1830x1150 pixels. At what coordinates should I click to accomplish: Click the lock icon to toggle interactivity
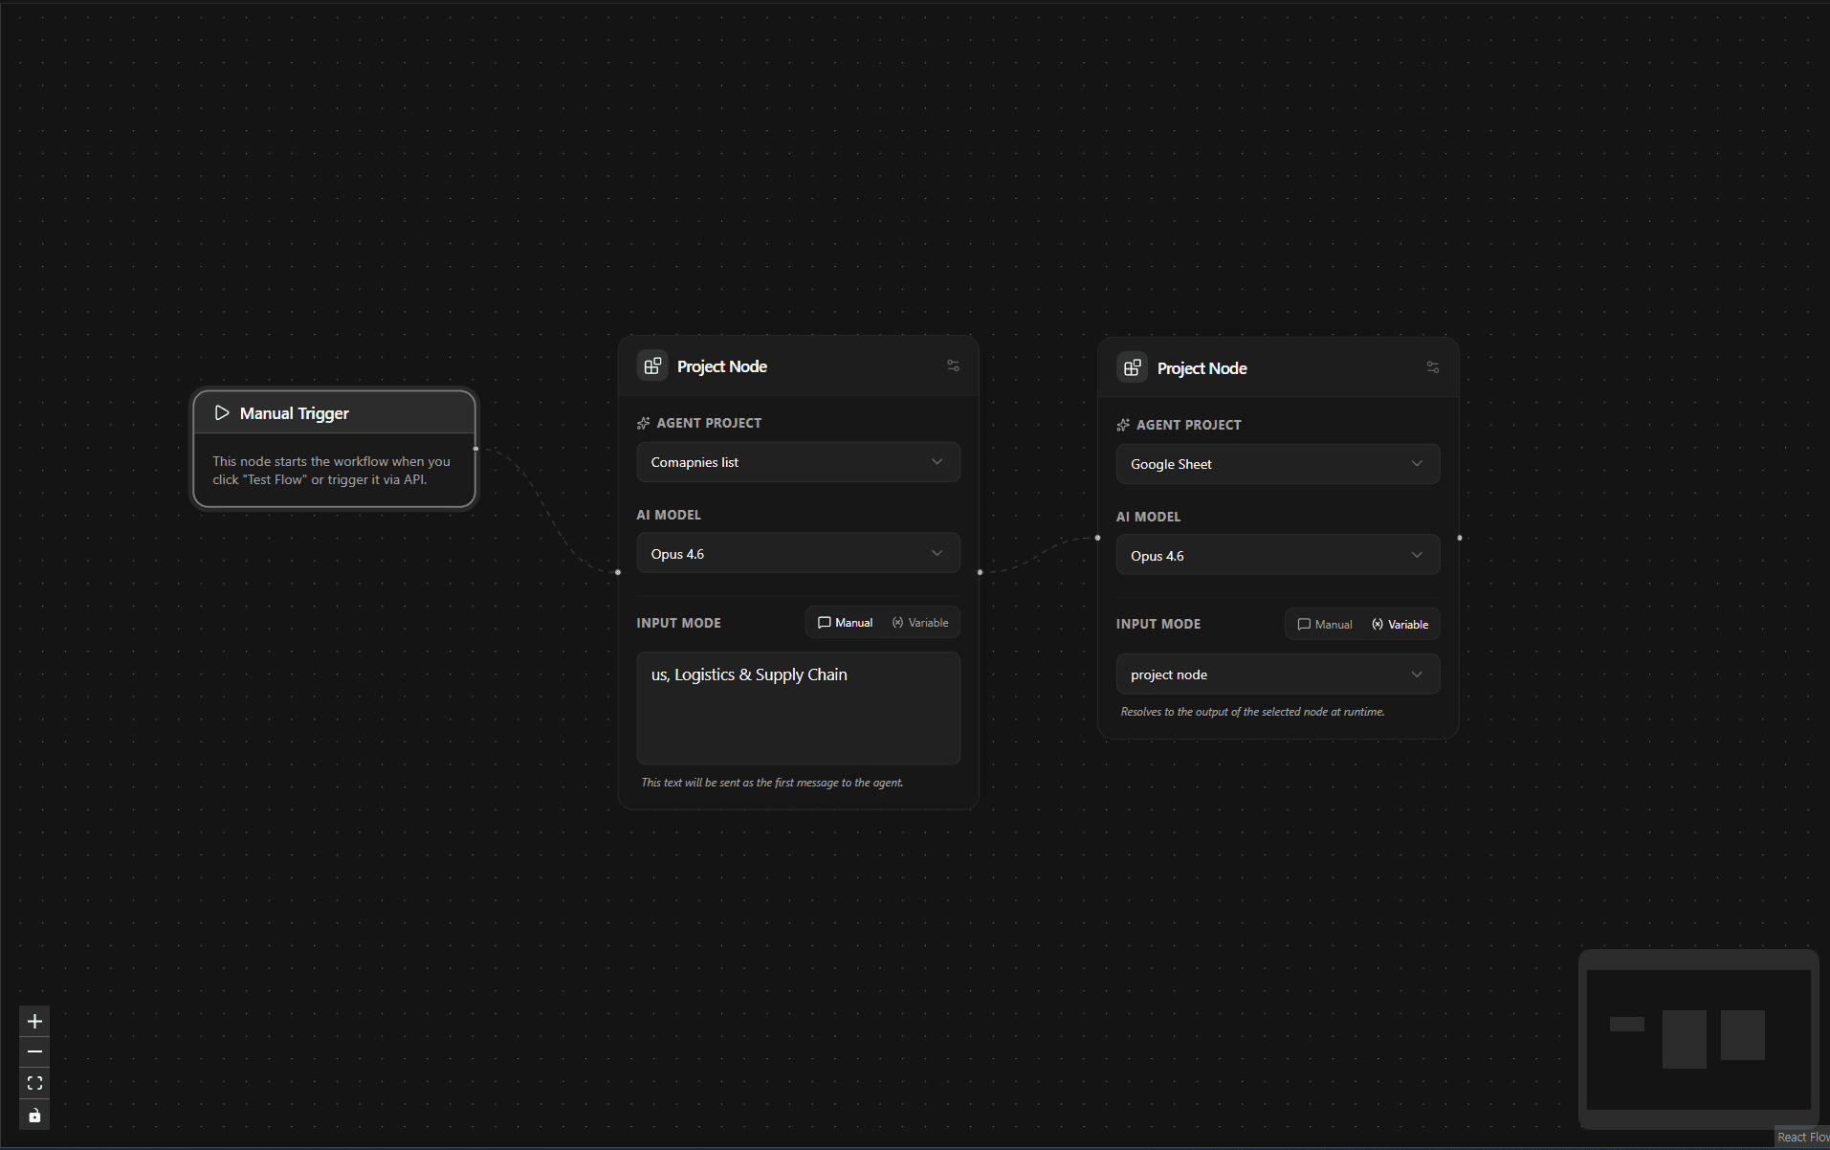(33, 1115)
